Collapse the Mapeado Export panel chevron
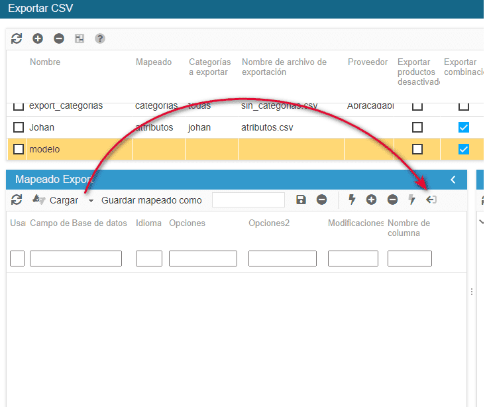 click(x=453, y=180)
